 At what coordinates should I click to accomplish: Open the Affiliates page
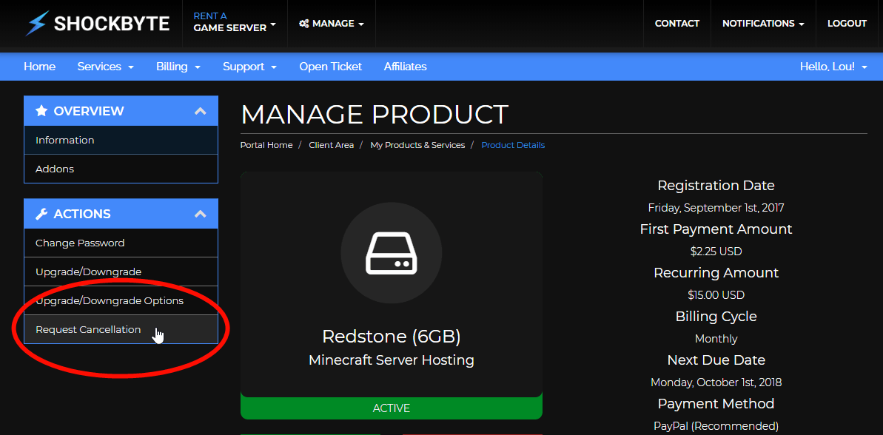point(406,67)
